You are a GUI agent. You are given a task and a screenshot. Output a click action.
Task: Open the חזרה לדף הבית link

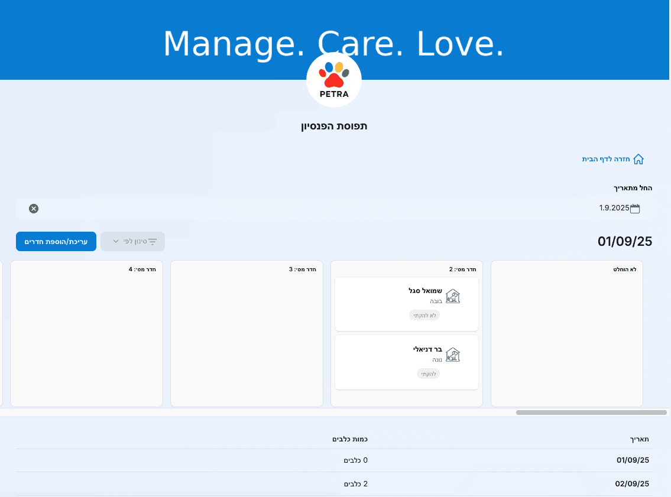click(x=613, y=159)
